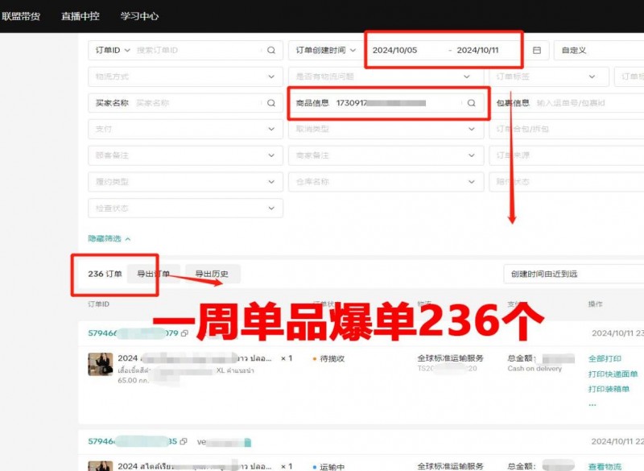644x471 pixels.
Task: Open the 订单ID search type dropdown
Action: (113, 50)
